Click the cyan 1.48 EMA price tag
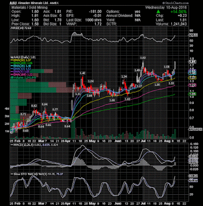This screenshot has height=206, width=203. coord(193,73)
